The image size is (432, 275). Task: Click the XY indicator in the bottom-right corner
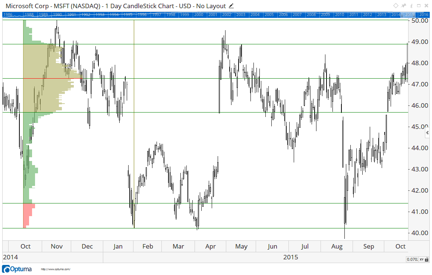pyautogui.click(x=422, y=259)
